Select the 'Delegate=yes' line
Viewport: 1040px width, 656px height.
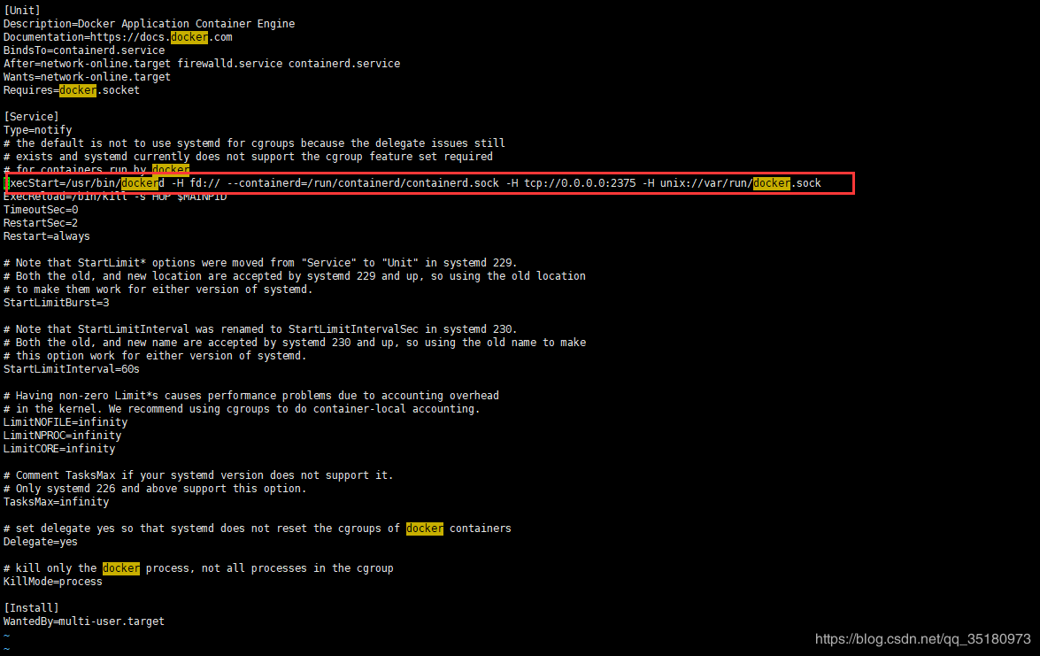pos(41,541)
